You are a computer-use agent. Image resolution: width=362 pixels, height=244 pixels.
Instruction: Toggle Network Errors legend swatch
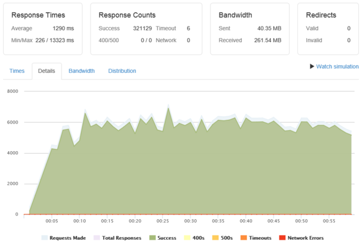coord(282,237)
